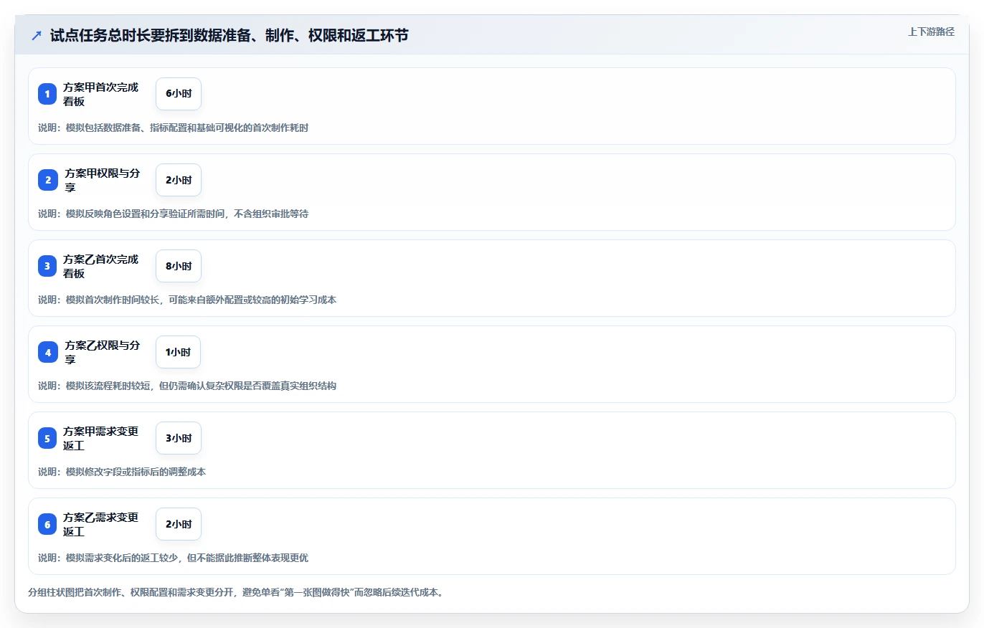
Task: Click the note 模拟反映角色设置和分享验证所需时间
Action: point(173,214)
